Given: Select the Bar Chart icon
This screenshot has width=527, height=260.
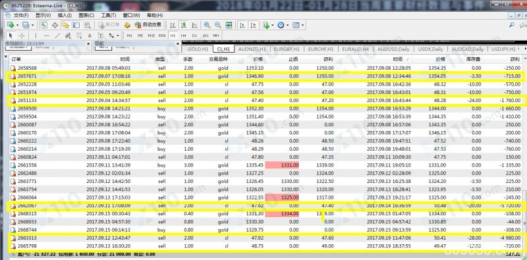Looking at the screenshot, I should pos(173,25).
